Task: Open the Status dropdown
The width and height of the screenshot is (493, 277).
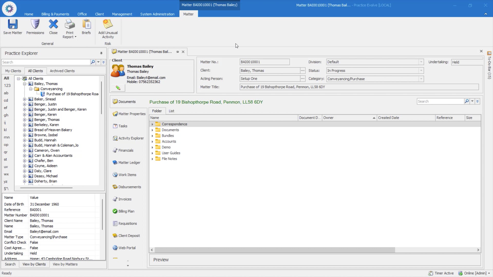Action: [x=421, y=71]
